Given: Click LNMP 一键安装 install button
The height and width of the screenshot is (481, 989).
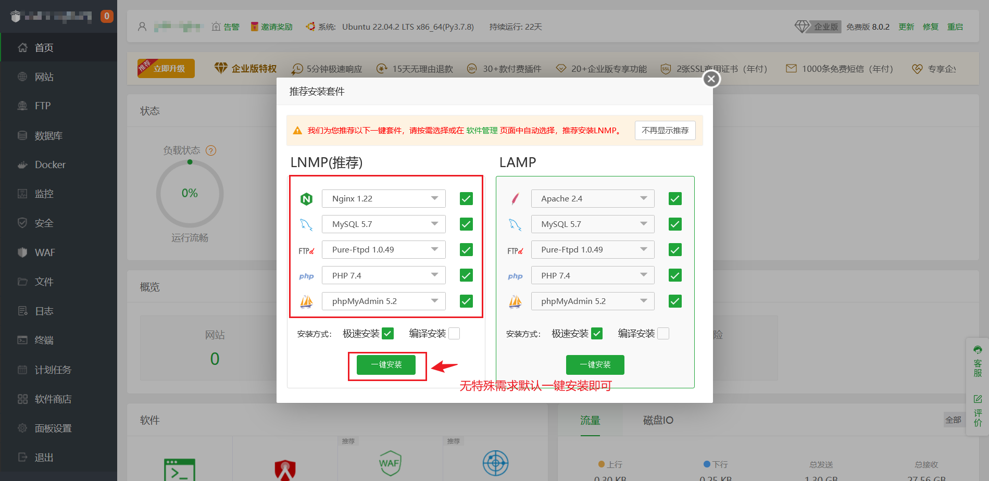Looking at the screenshot, I should 386,365.
